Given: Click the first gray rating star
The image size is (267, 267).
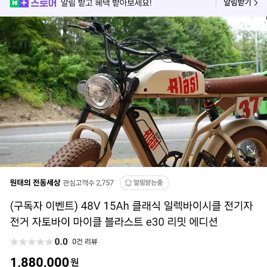Looking at the screenshot, I should click(14, 242).
